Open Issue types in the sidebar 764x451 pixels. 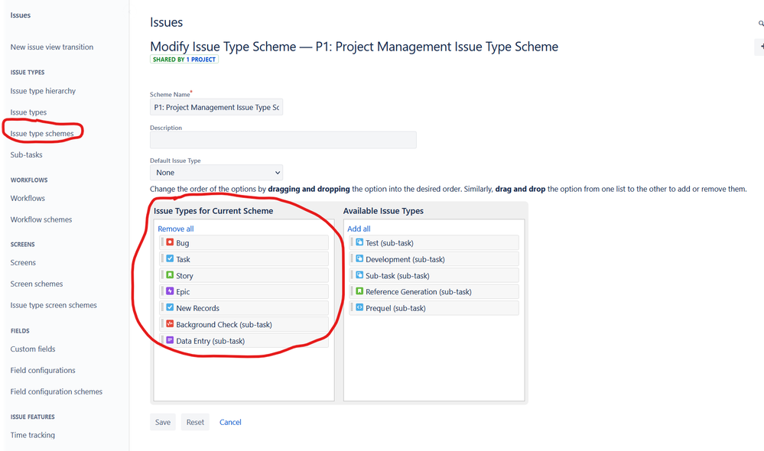coord(28,112)
